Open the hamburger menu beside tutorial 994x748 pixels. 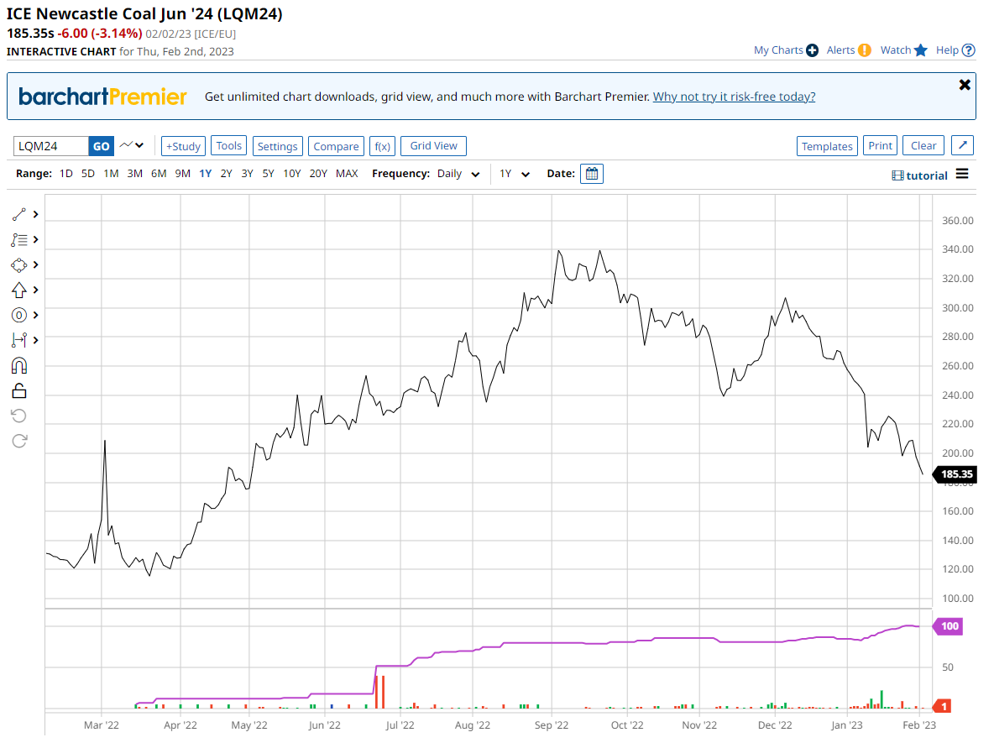coord(962,175)
